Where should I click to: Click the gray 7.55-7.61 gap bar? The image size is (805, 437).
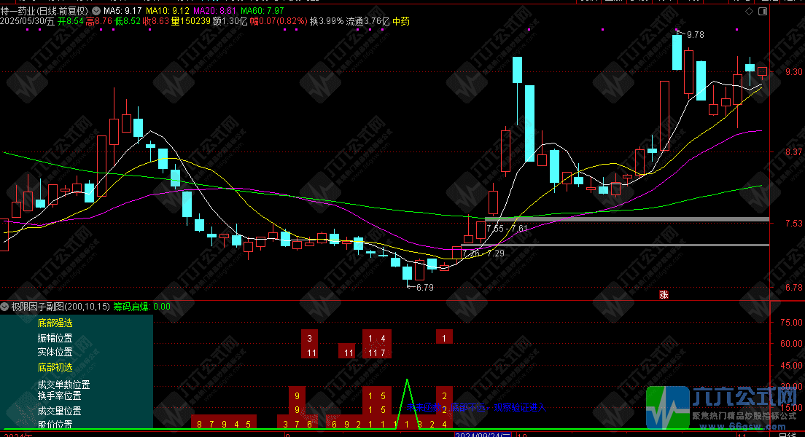pos(627,219)
